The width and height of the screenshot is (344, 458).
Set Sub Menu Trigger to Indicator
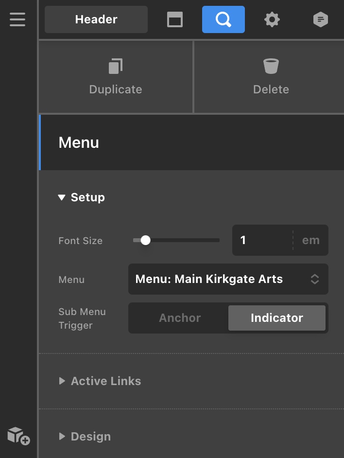coord(277,318)
